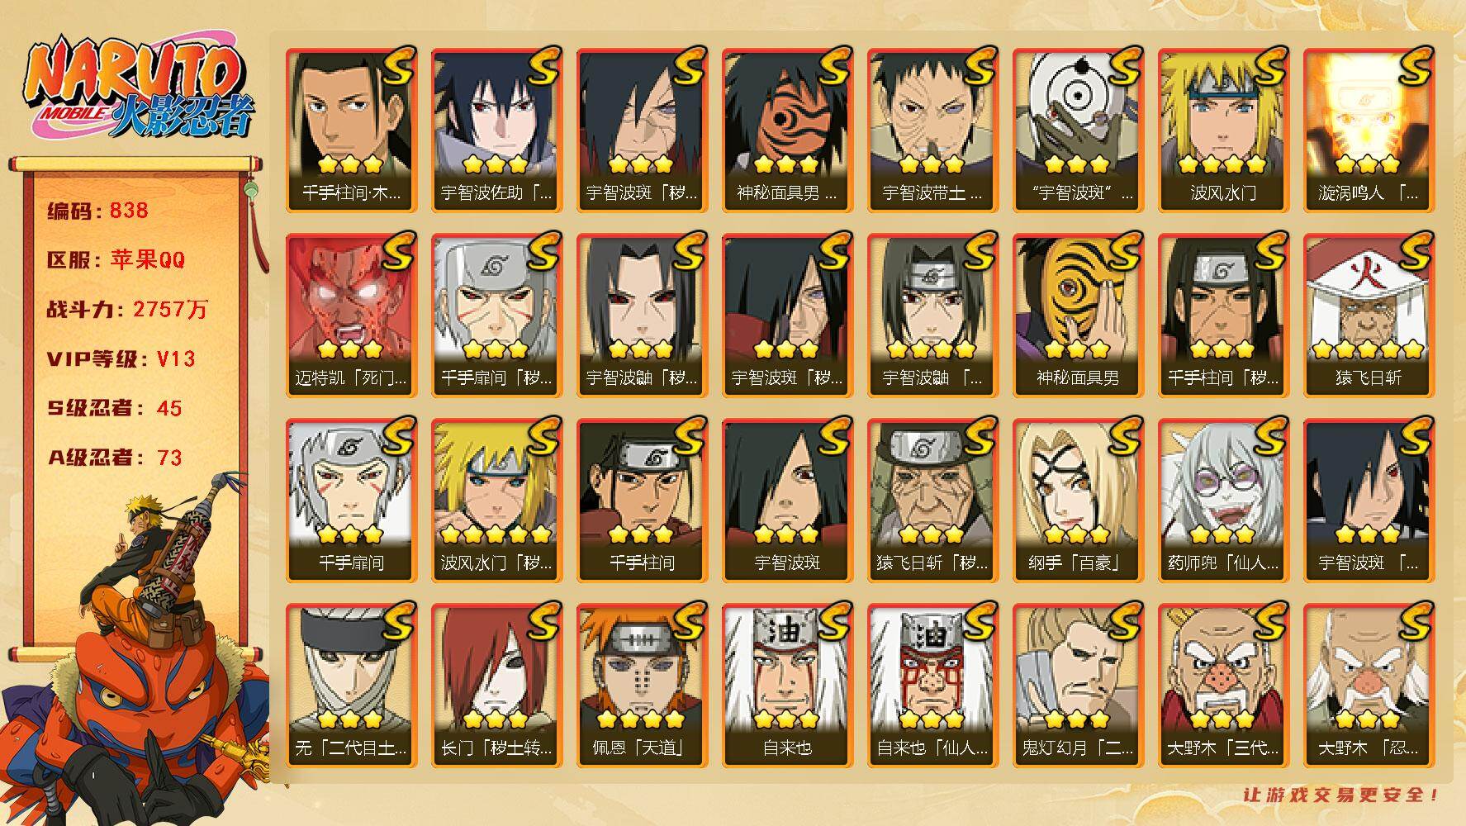Viewport: 1466px width, 826px height.
Task: Click star rating on 宇智波佐助 card
Action: tap(496, 164)
